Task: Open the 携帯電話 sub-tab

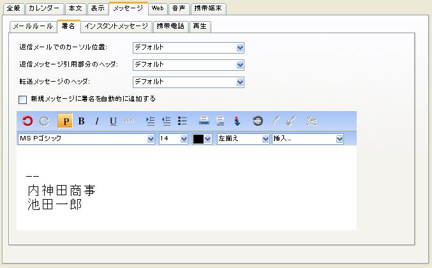Action: (170, 27)
